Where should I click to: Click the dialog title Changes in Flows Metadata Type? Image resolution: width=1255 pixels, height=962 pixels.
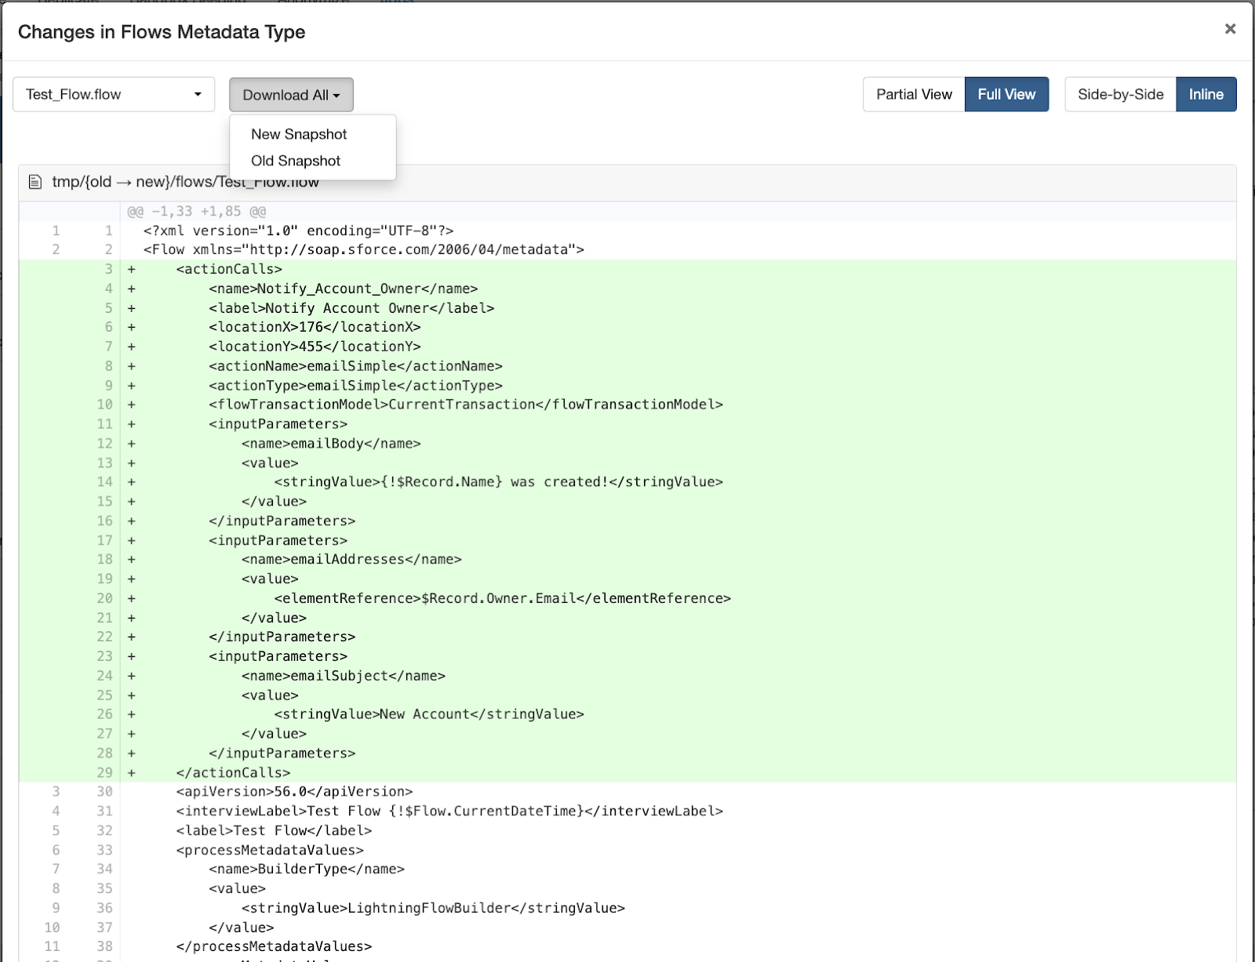(162, 32)
